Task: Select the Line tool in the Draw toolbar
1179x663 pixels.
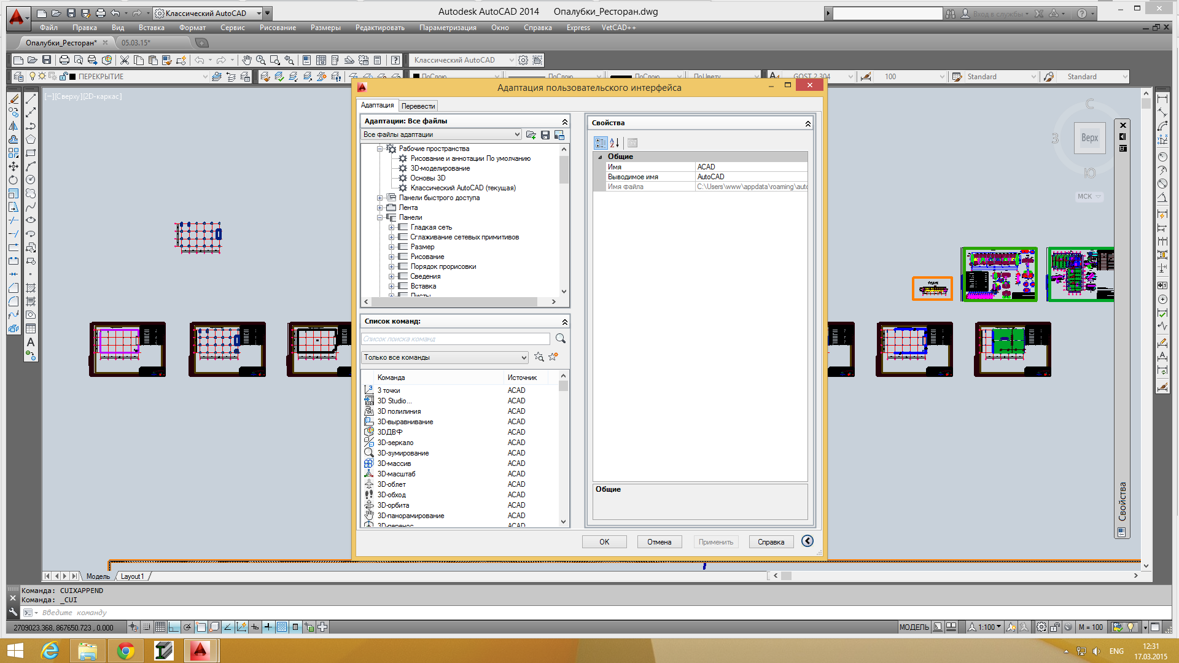Action: pos(31,99)
